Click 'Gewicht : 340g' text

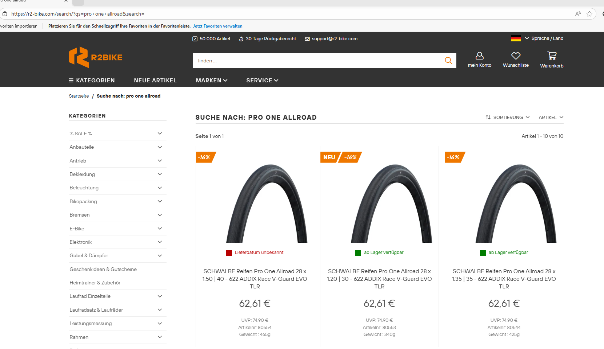click(379, 334)
